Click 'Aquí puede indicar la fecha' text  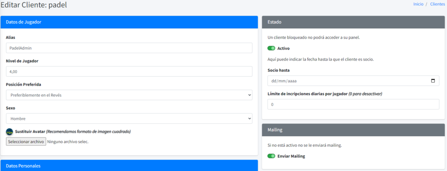click(321, 60)
